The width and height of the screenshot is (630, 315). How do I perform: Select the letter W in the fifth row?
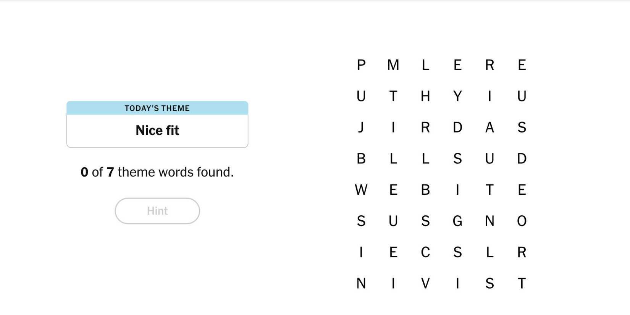[x=360, y=189]
